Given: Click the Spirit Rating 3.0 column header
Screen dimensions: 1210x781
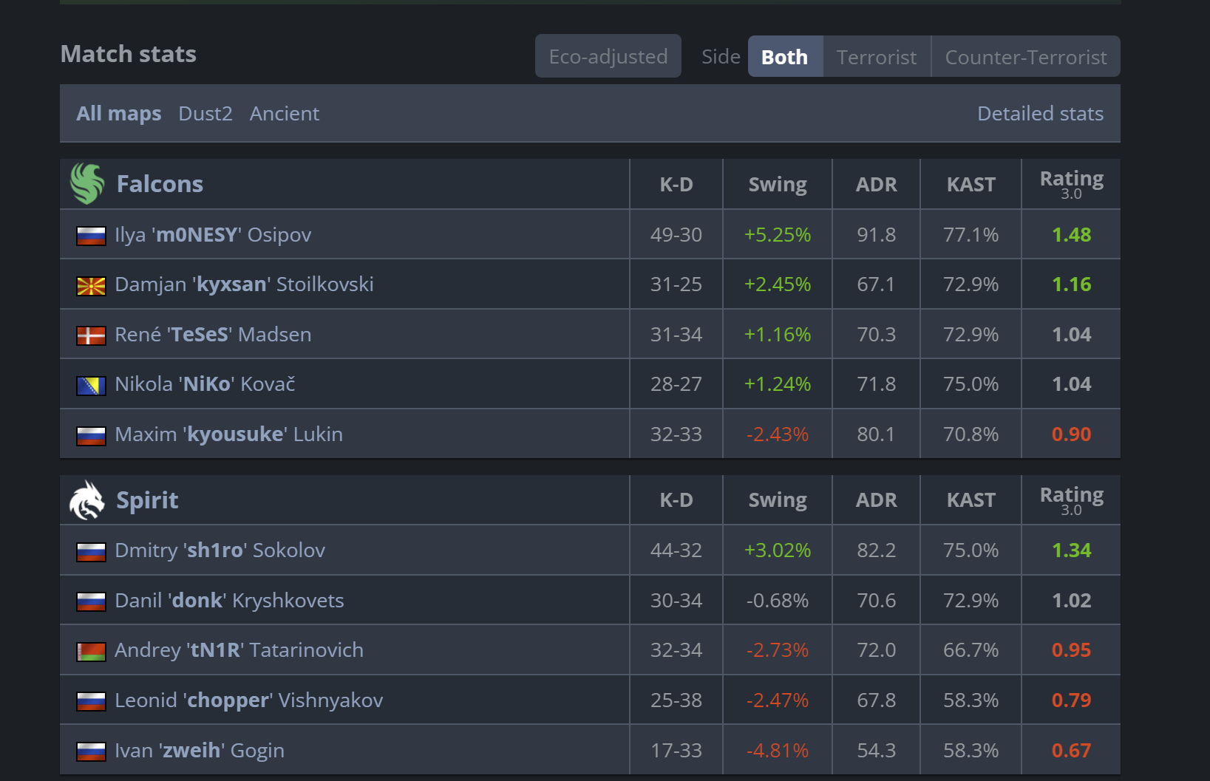Looking at the screenshot, I should (1071, 499).
